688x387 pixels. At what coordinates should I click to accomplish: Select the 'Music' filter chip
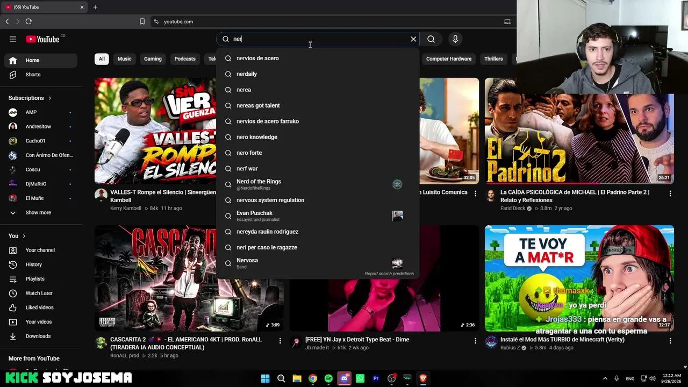point(124,59)
